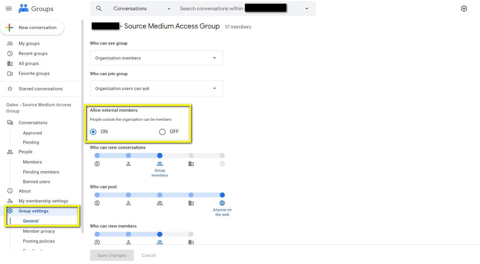Screen dimensions: 480x264
Task: Open the settings gear in top right
Action: pos(464,9)
